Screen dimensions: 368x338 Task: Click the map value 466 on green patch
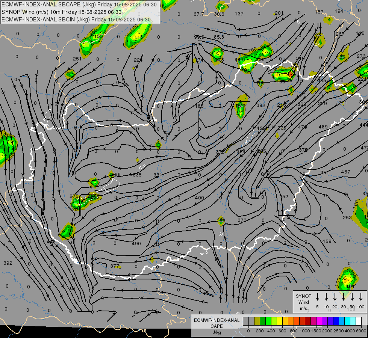[x=221, y=220]
